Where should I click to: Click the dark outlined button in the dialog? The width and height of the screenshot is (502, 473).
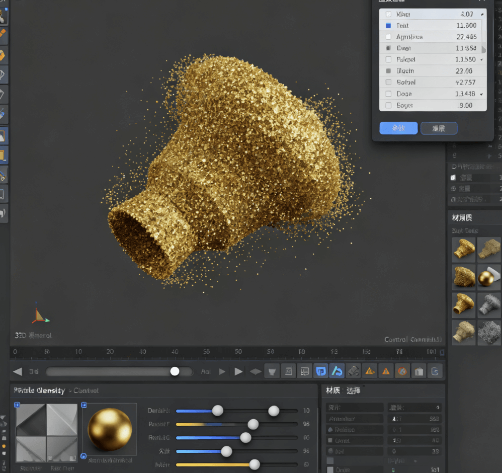439,128
